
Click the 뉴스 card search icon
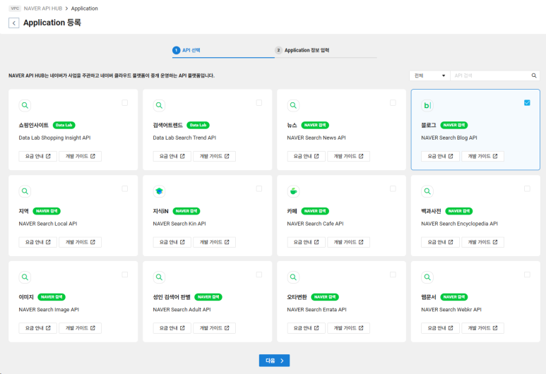[x=293, y=105]
